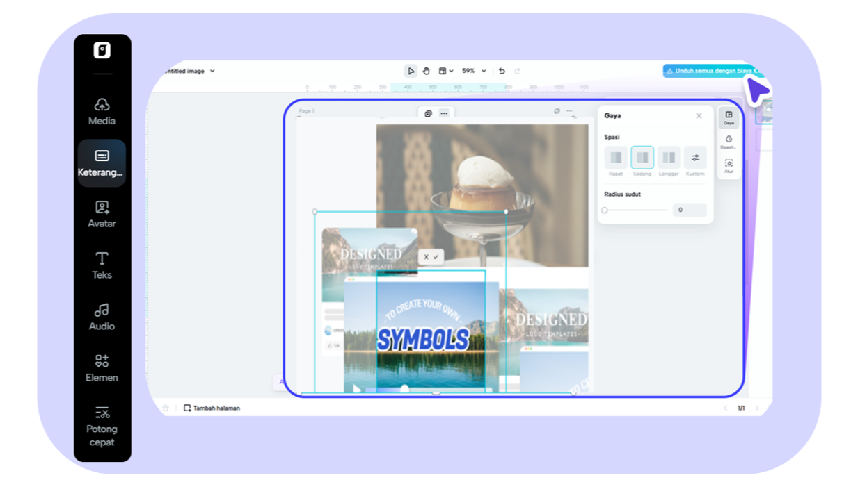Open the Audio panel

click(x=102, y=317)
